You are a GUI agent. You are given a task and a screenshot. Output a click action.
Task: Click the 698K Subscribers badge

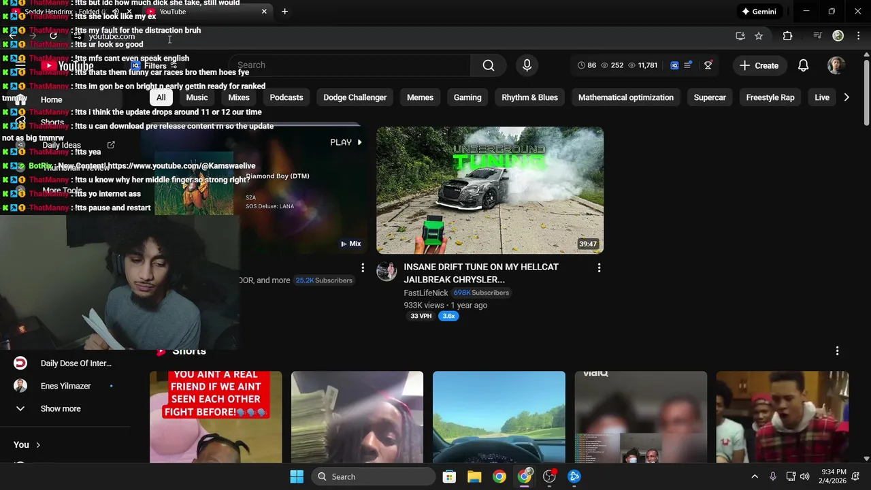click(481, 293)
